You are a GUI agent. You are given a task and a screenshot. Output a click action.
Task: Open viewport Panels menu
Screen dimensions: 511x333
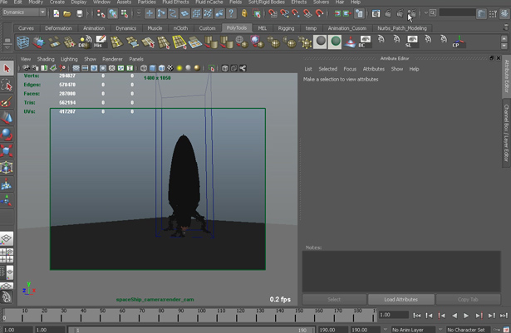[136, 59]
